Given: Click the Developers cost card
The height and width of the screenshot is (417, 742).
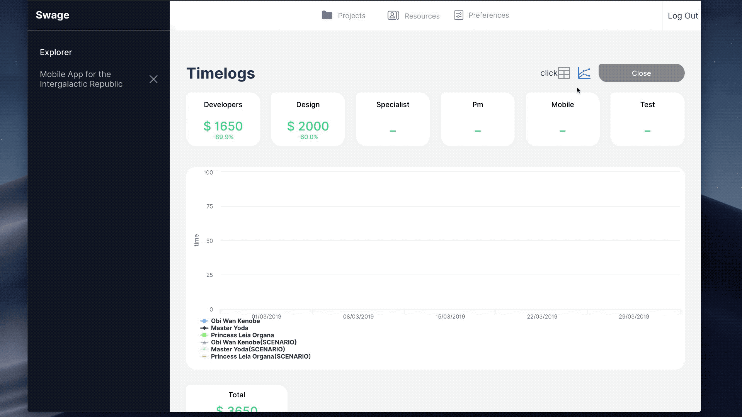Looking at the screenshot, I should 223,119.
